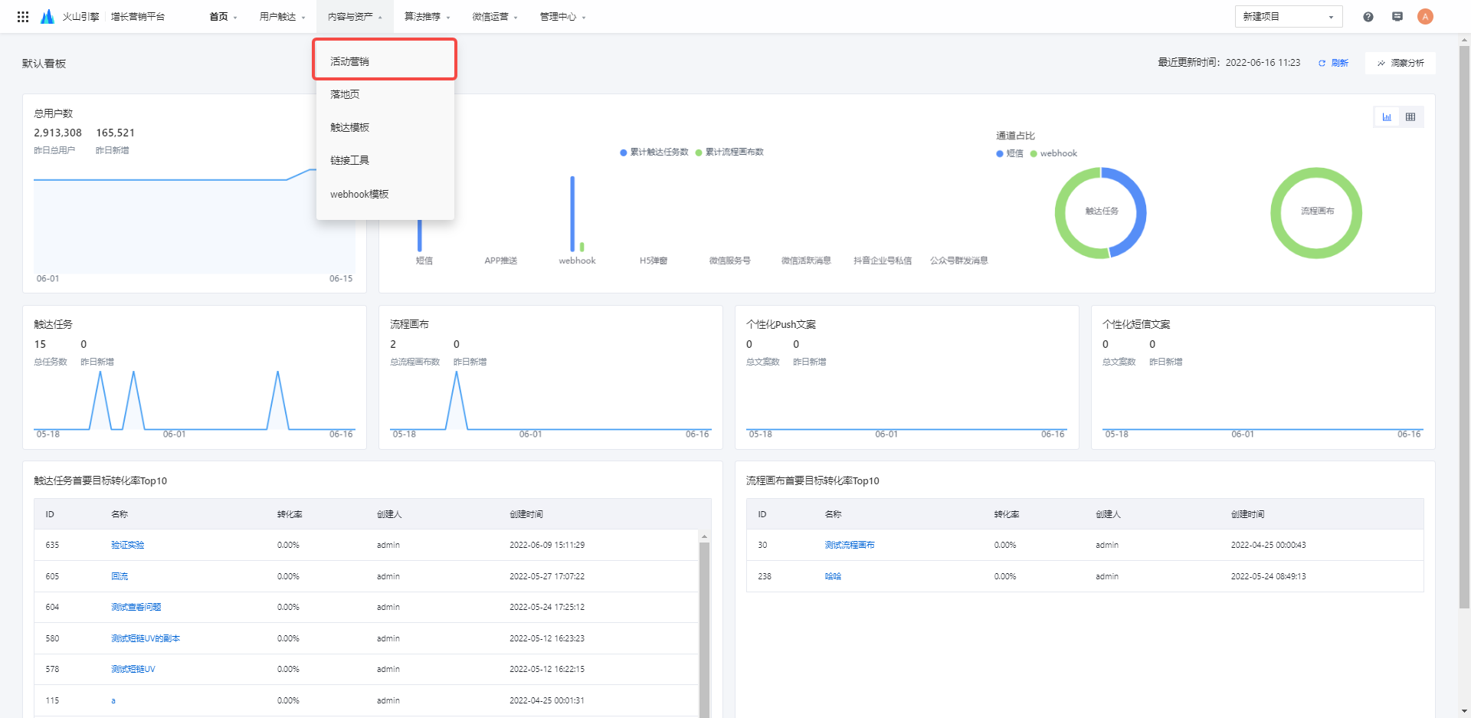Open 洞察分析 insight analysis
This screenshot has height=718, width=1471.
point(1401,63)
